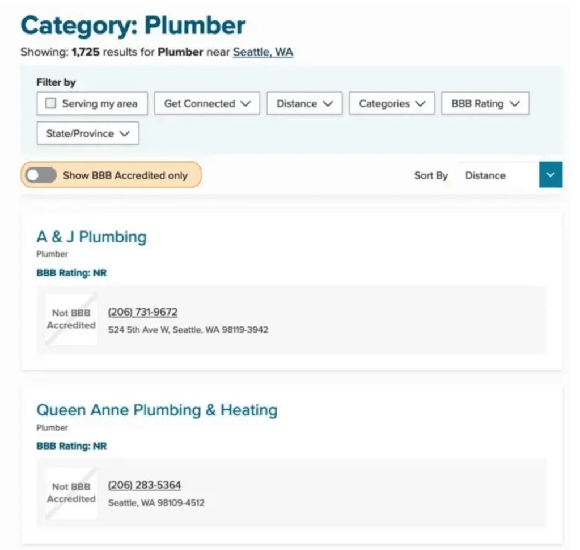Click A & J Plumbing Not Accredited badge

click(71, 320)
